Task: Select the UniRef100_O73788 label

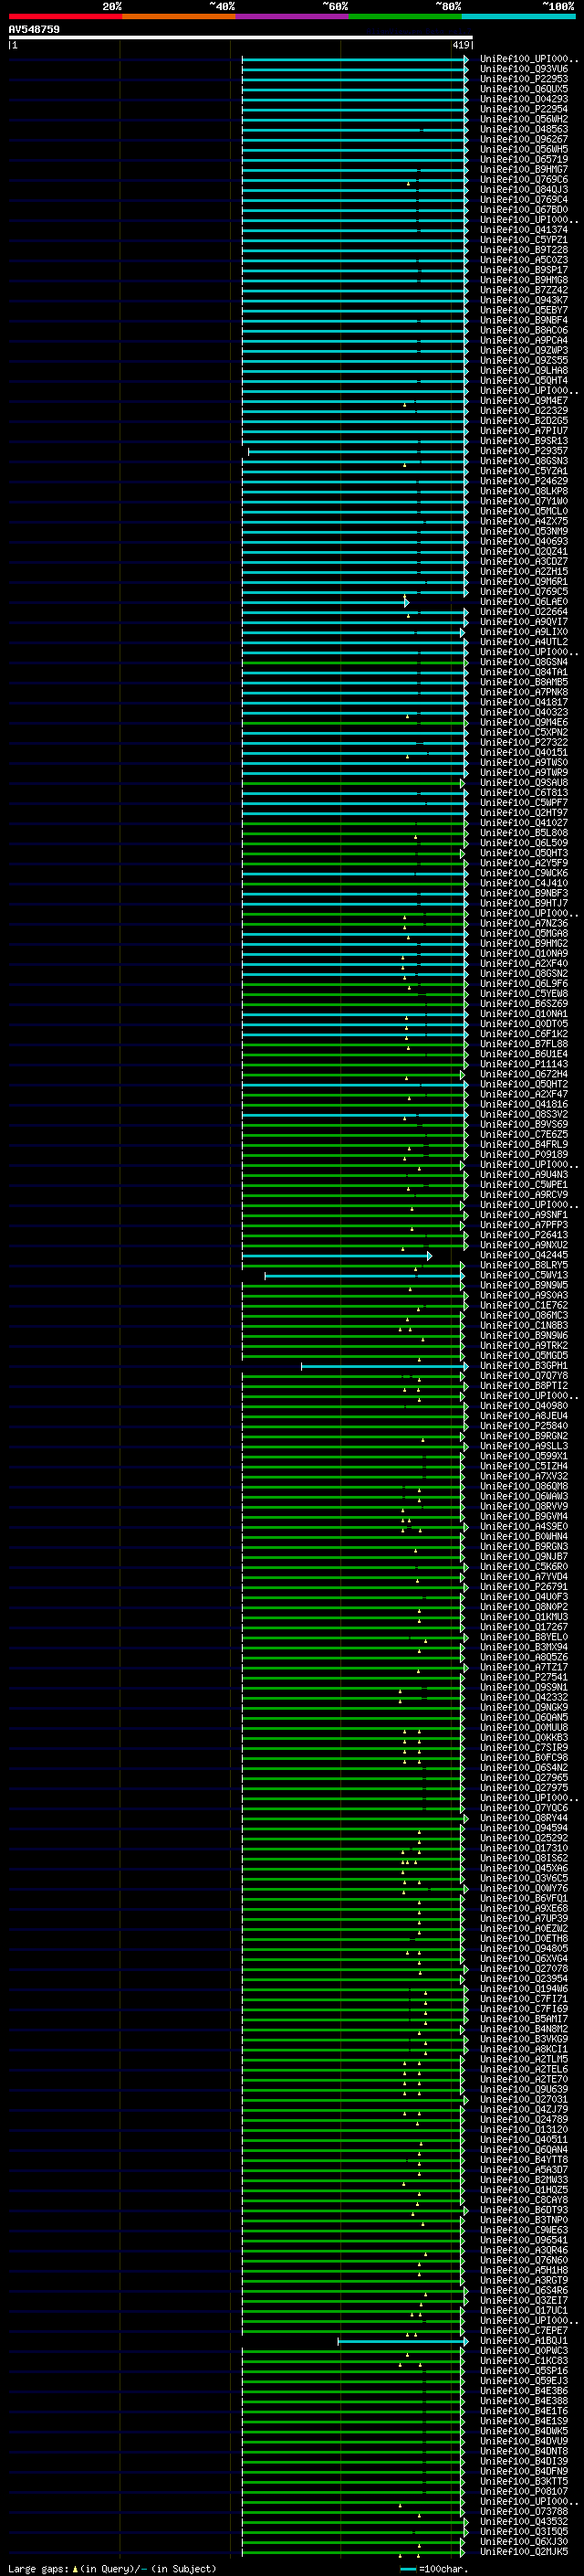Action: pos(524,2512)
